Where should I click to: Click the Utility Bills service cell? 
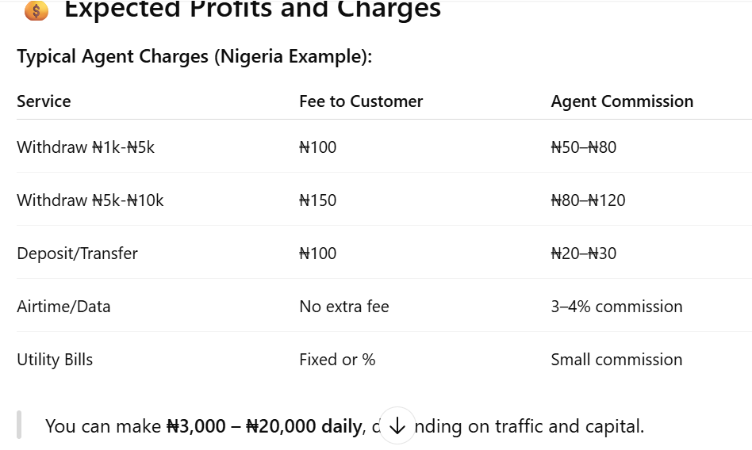[55, 360]
